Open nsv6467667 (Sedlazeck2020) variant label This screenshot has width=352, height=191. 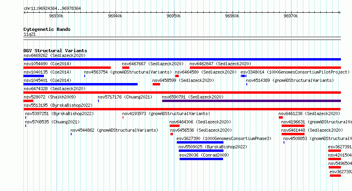153,64
